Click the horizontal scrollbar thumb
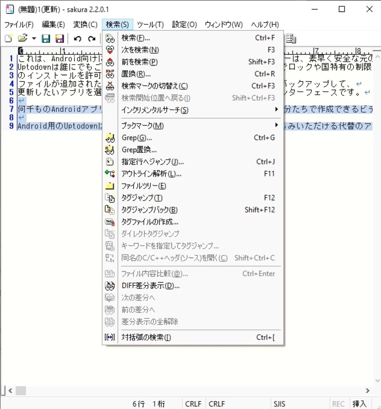Image resolution: width=381 pixels, height=409 pixels. (x=21, y=391)
